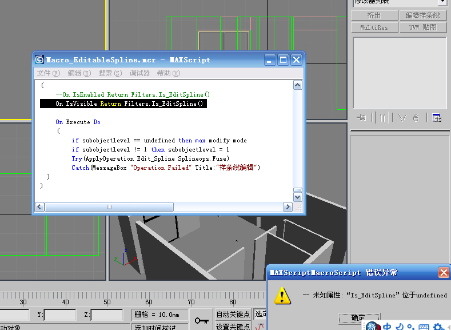Toggle the 设置关键点 button

click(x=233, y=327)
